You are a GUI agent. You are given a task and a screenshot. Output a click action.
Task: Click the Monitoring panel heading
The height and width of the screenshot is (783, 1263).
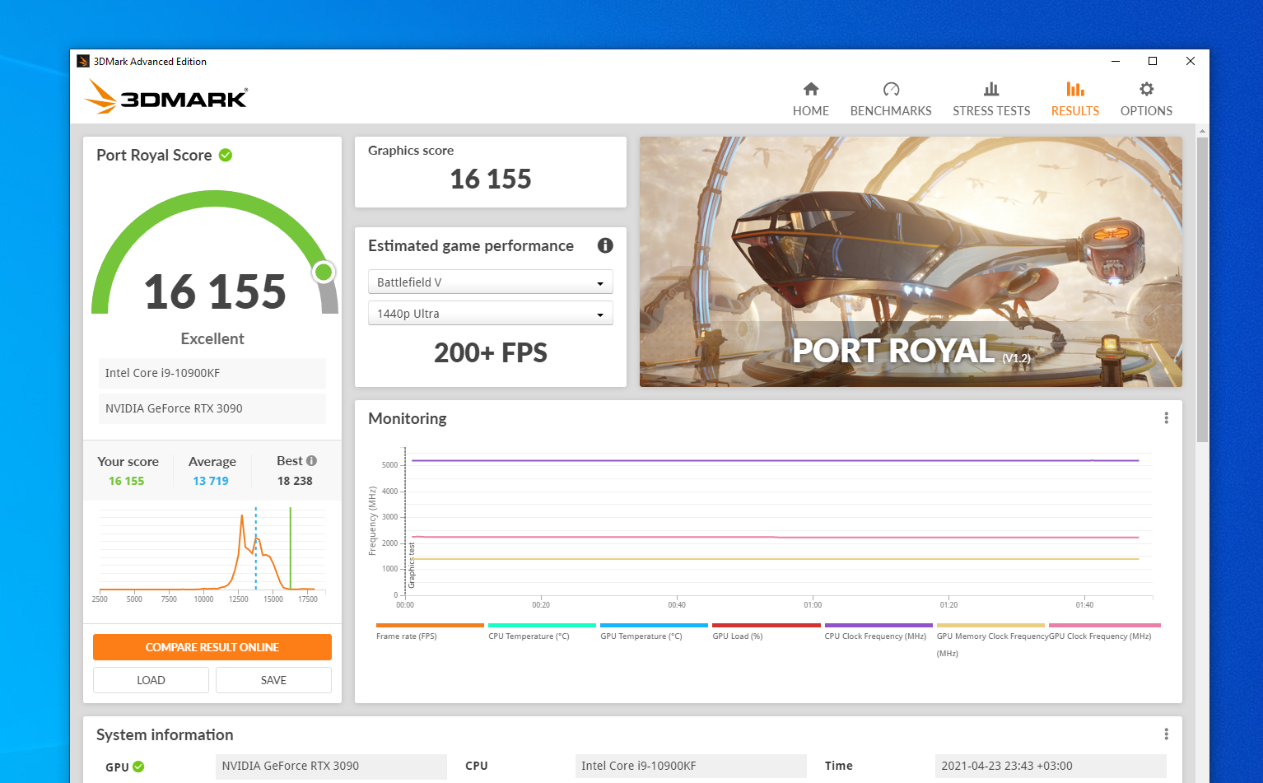(408, 418)
